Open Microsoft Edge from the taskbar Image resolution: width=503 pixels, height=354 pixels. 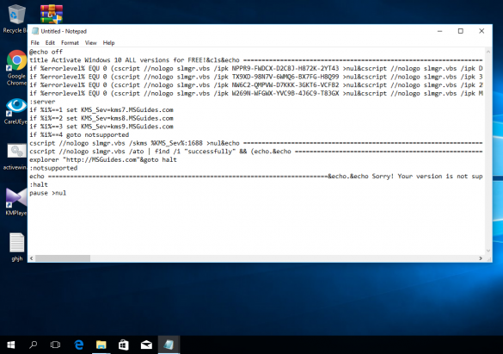point(79,345)
